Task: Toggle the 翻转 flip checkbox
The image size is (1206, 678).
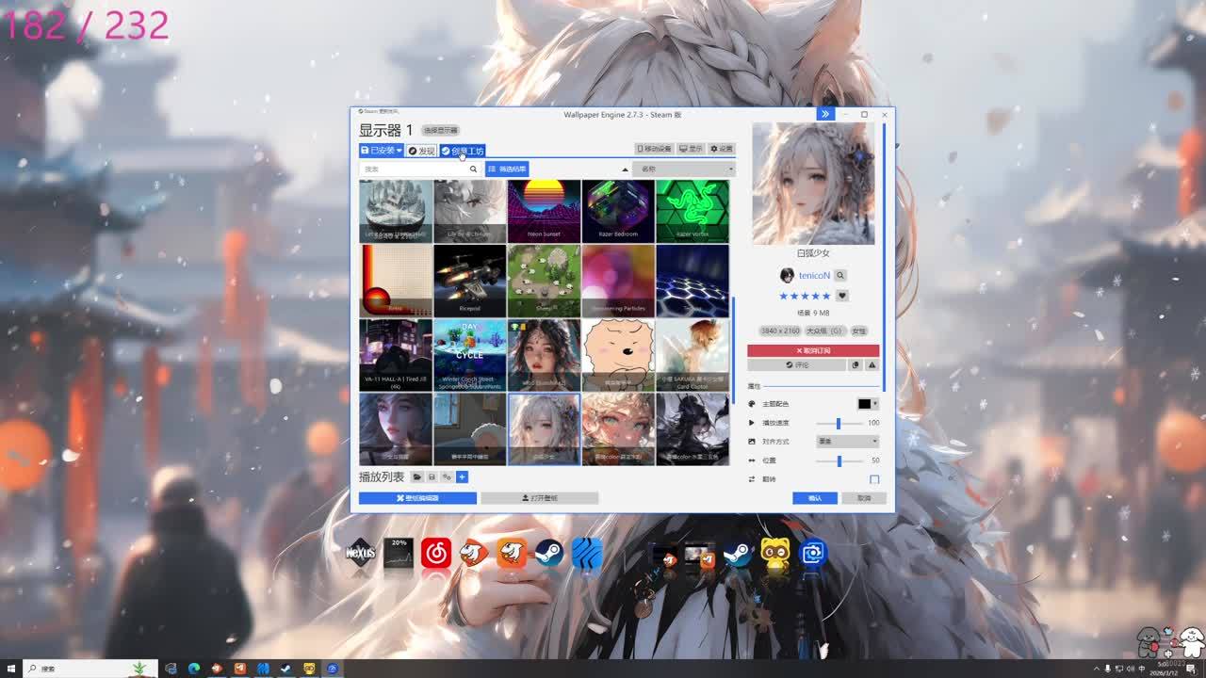Action: point(873,479)
